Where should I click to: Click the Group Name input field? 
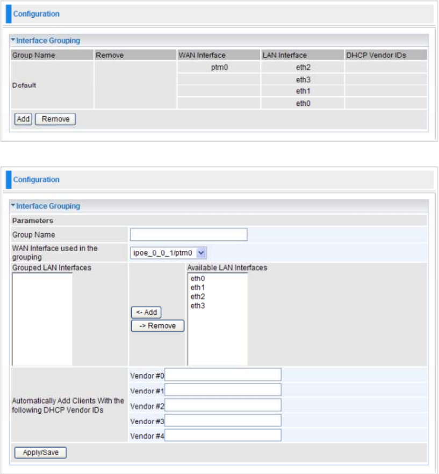(189, 234)
